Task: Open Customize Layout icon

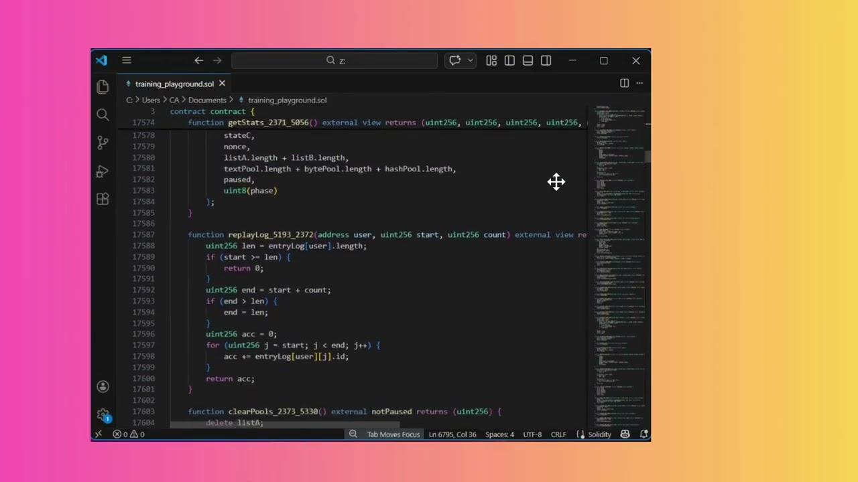Action: 491,60
